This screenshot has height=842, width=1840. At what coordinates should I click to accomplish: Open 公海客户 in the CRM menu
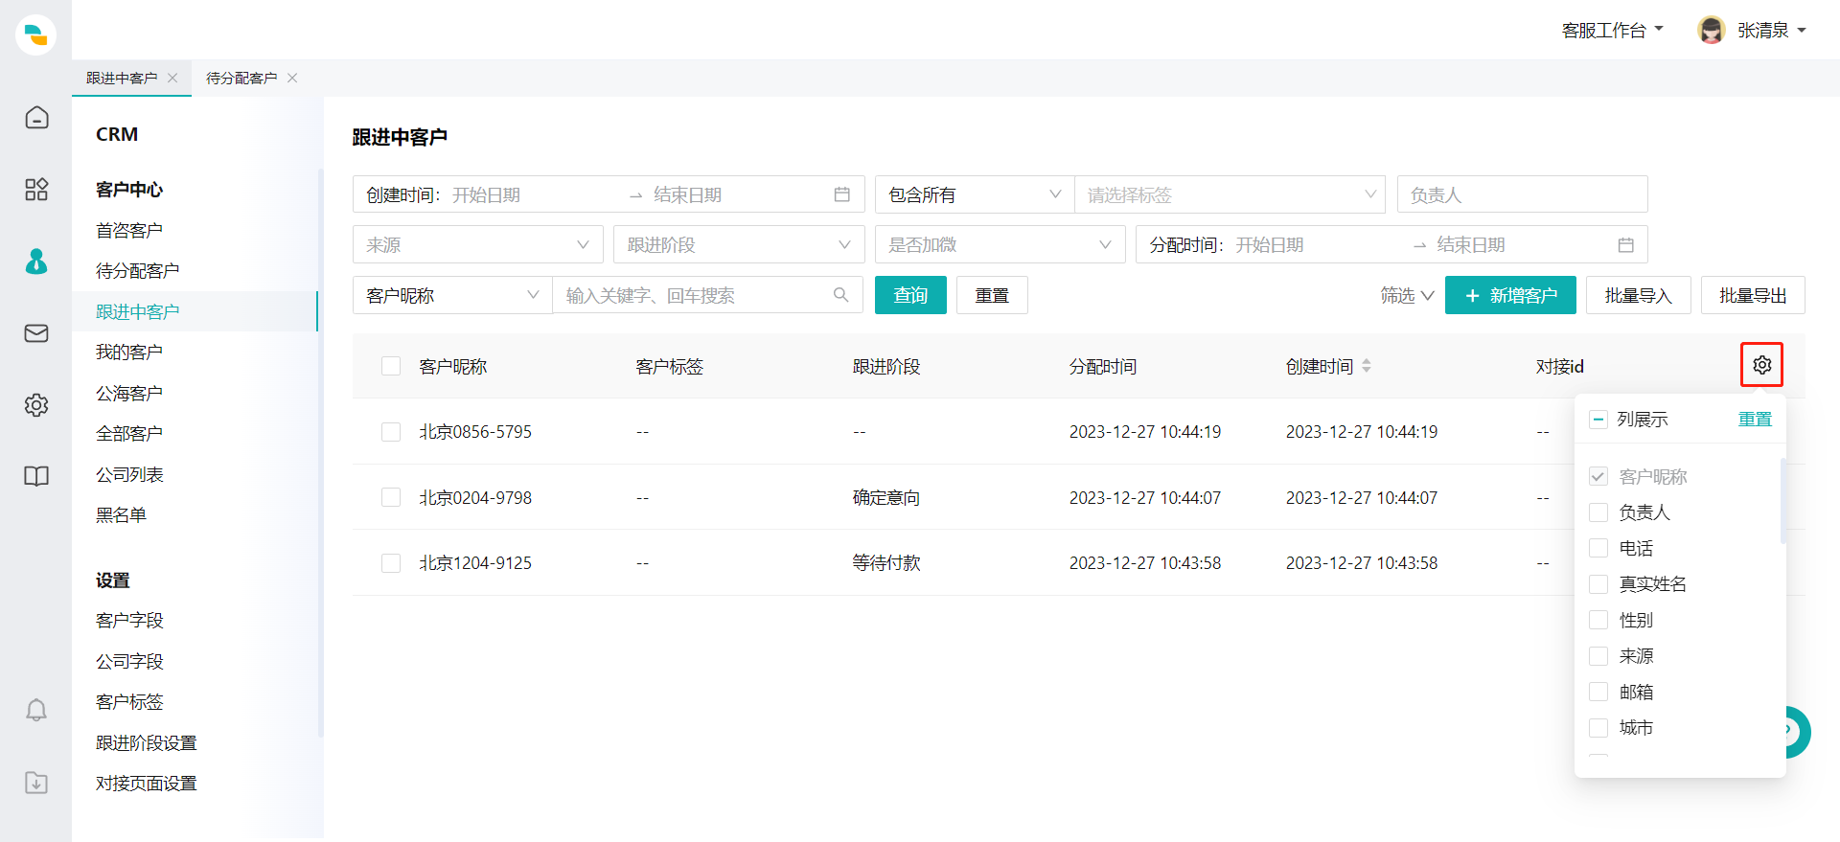coord(129,394)
